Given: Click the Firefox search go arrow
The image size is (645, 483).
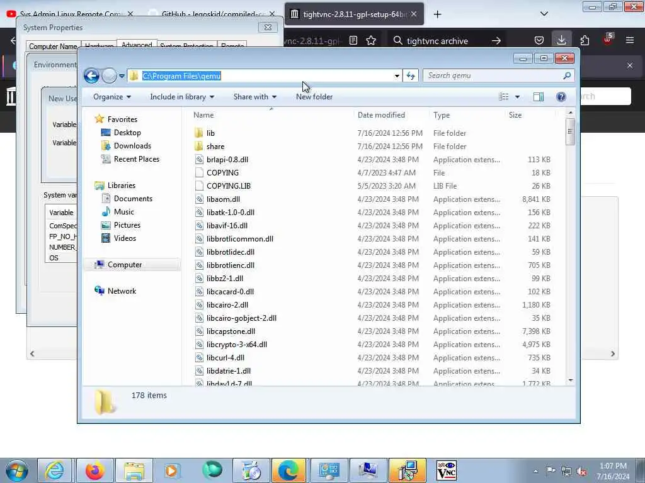Looking at the screenshot, I should coord(496,41).
